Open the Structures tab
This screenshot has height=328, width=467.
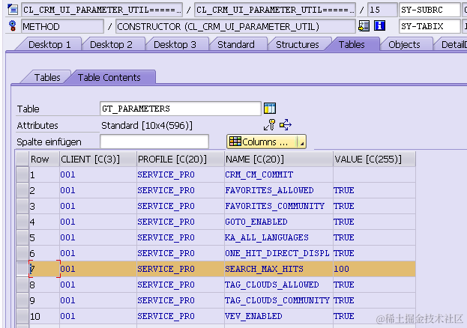[298, 45]
